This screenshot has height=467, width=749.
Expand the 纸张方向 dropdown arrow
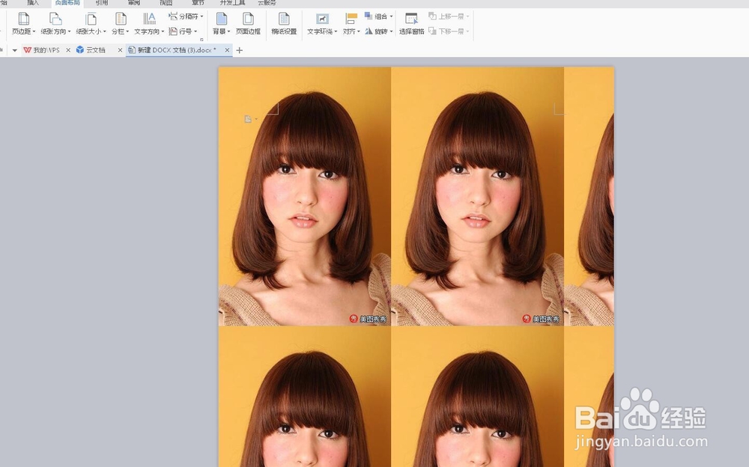(69, 31)
